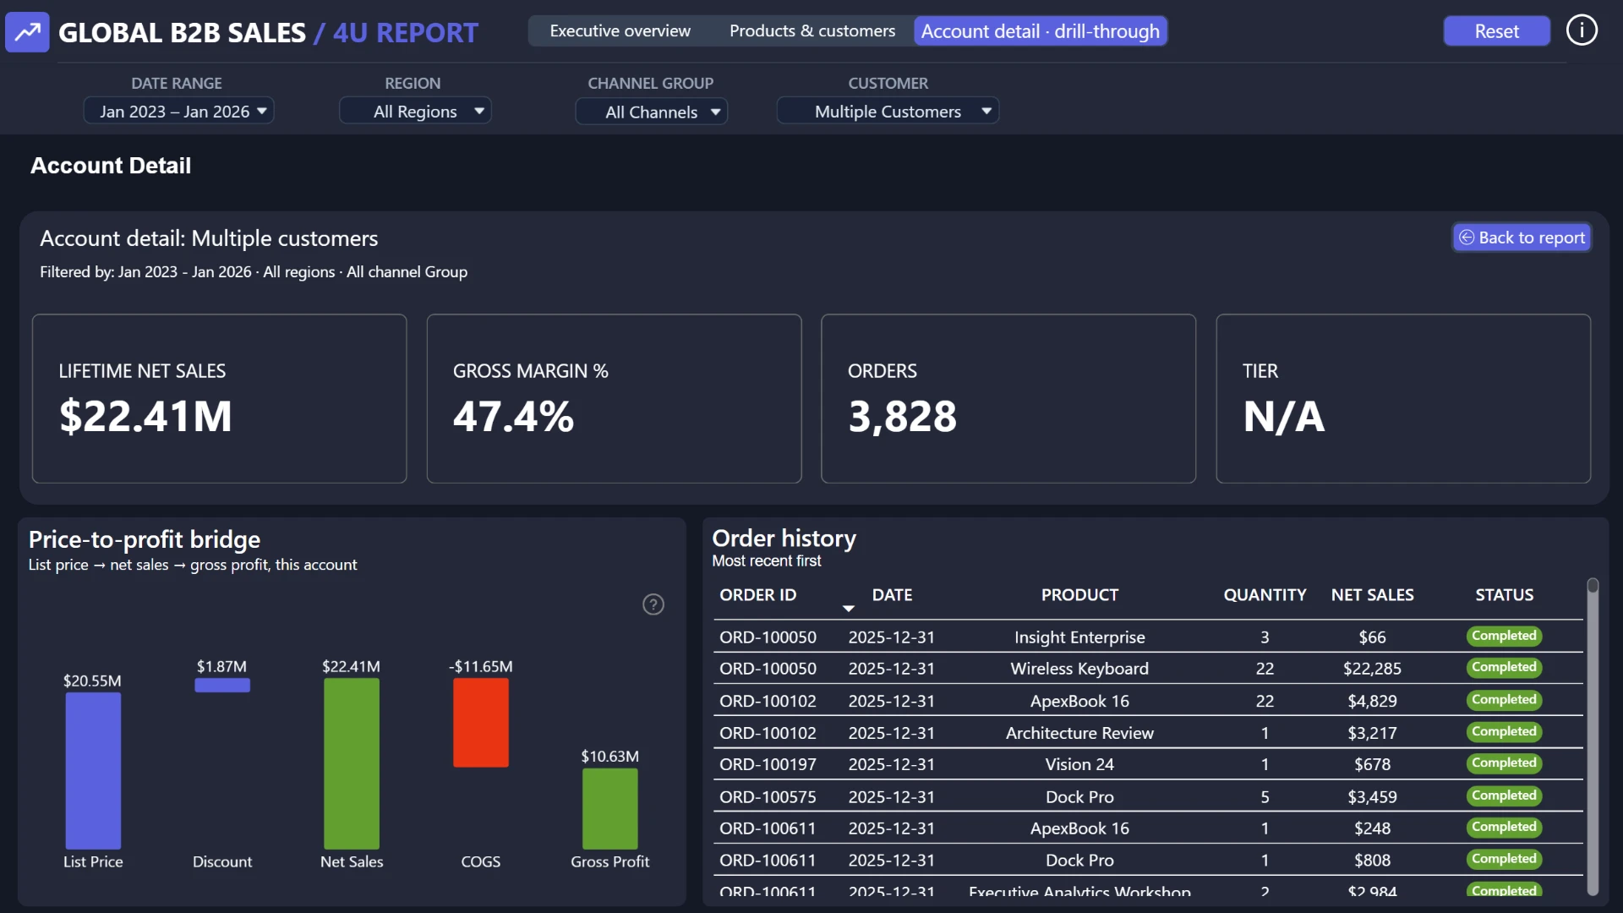This screenshot has width=1623, height=913.
Task: Click Completed badge for Vision 24 row
Action: 1504,763
